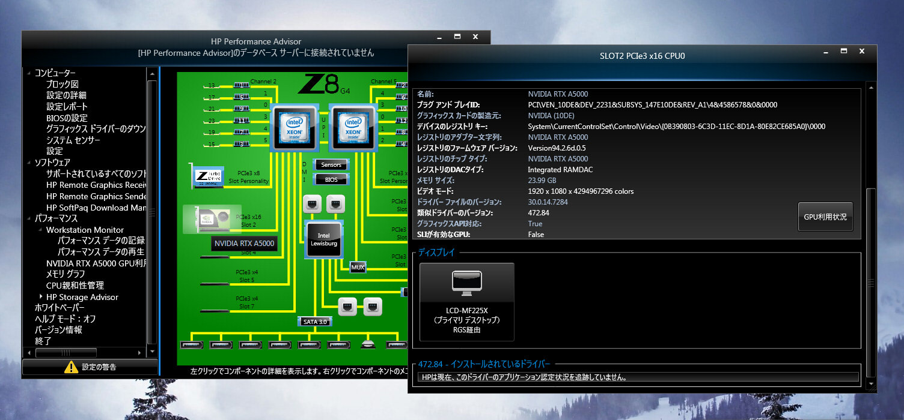Click the Z Turbo Drive card icon
This screenshot has width=904, height=420.
[x=207, y=176]
